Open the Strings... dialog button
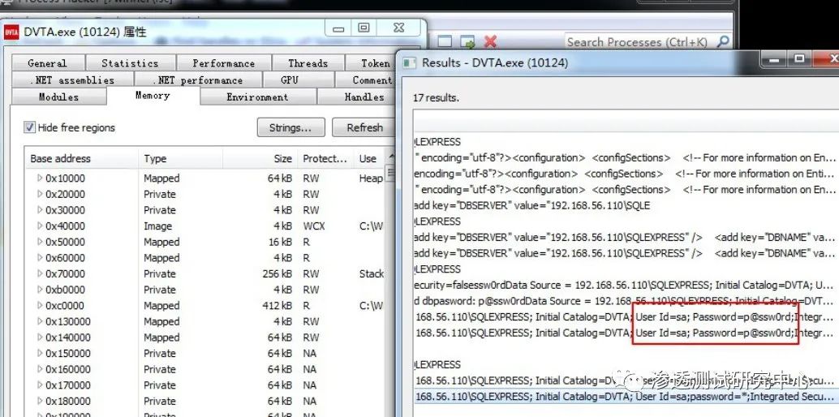The height and width of the screenshot is (417, 839). pos(290,127)
